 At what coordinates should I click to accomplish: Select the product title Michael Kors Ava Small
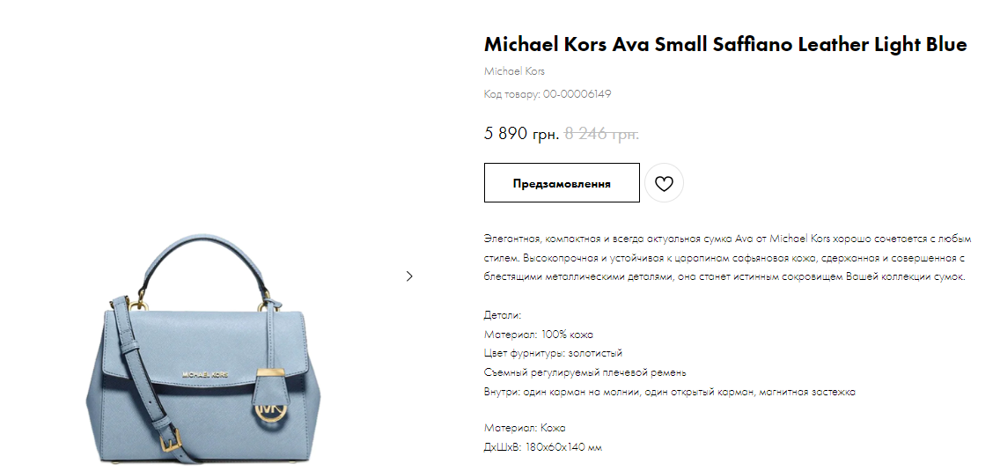(725, 44)
